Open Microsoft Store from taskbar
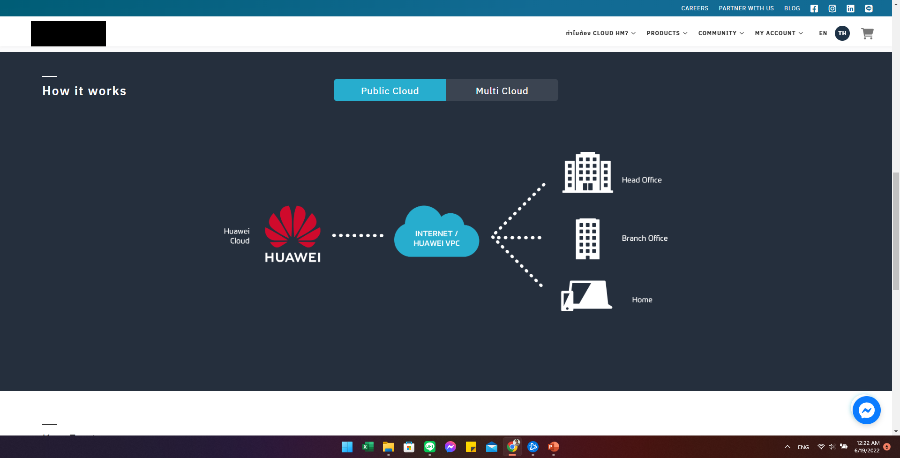This screenshot has height=458, width=900. (x=409, y=447)
